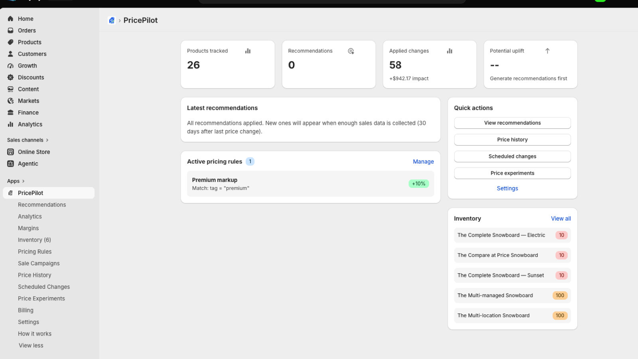Screen dimensions: 638x359
Task: Open Home from the sidebar
Action: (x=26, y=19)
